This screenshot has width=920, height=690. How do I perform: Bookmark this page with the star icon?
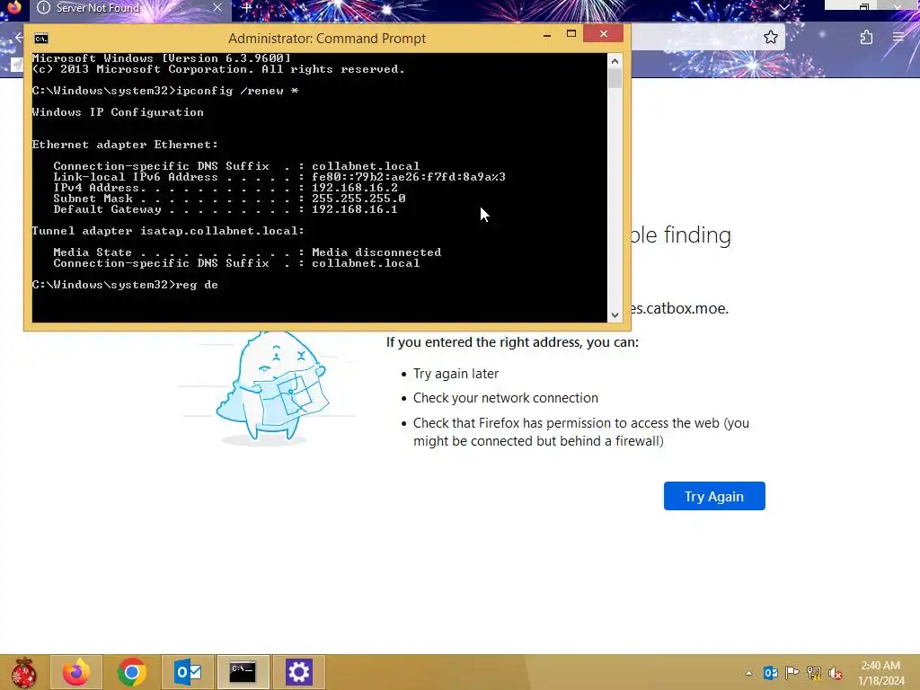[x=770, y=38]
